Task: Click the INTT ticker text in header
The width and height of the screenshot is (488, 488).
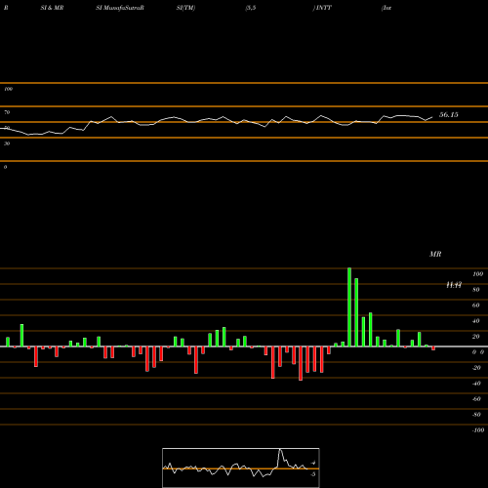Action: coord(323,8)
